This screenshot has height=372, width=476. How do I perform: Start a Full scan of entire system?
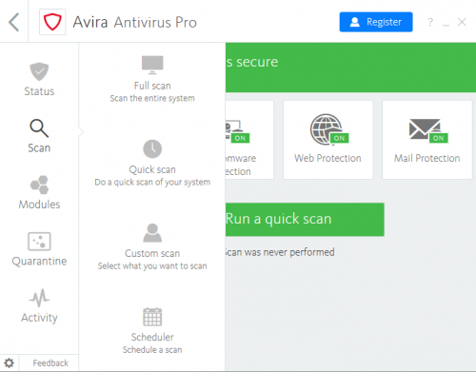152,79
